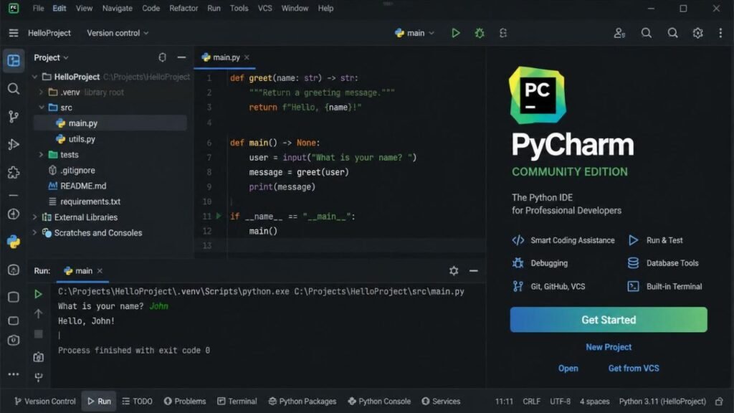Click the Python 3.11 interpreter in the status bar

click(x=662, y=402)
